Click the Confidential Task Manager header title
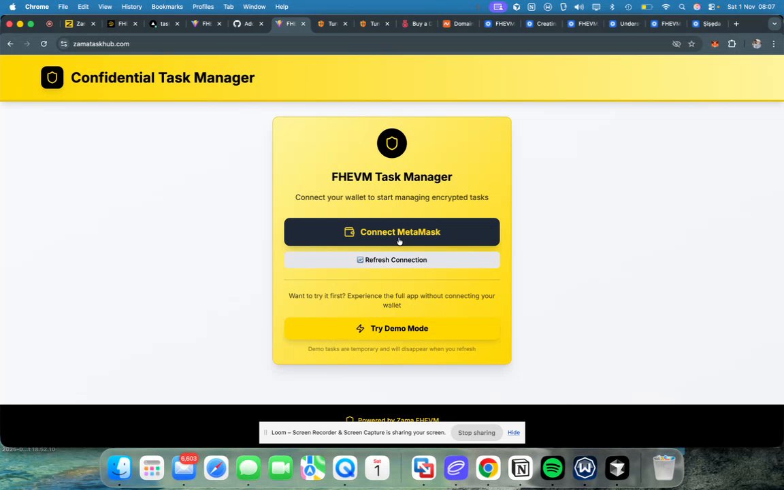 click(163, 78)
